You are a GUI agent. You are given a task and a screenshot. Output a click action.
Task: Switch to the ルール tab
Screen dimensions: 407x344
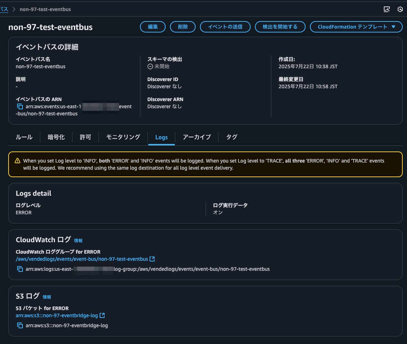pos(24,137)
